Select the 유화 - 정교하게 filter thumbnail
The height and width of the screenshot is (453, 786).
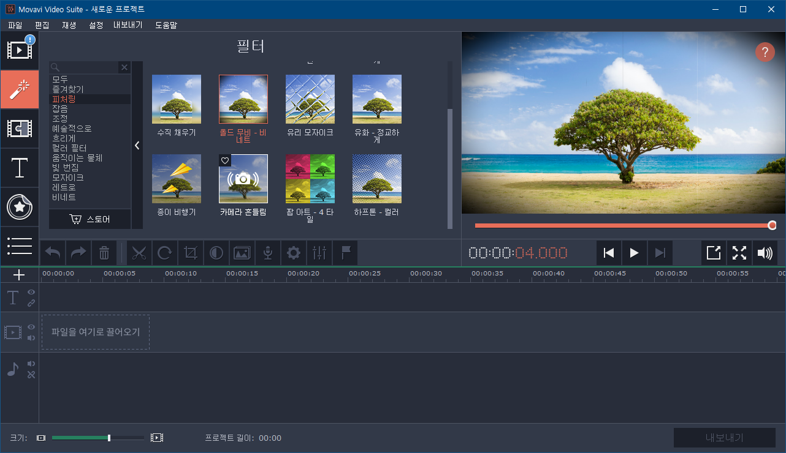pyautogui.click(x=377, y=99)
